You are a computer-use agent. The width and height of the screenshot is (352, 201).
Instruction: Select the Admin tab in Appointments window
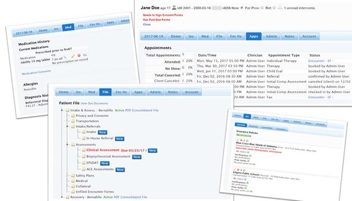(271, 36)
